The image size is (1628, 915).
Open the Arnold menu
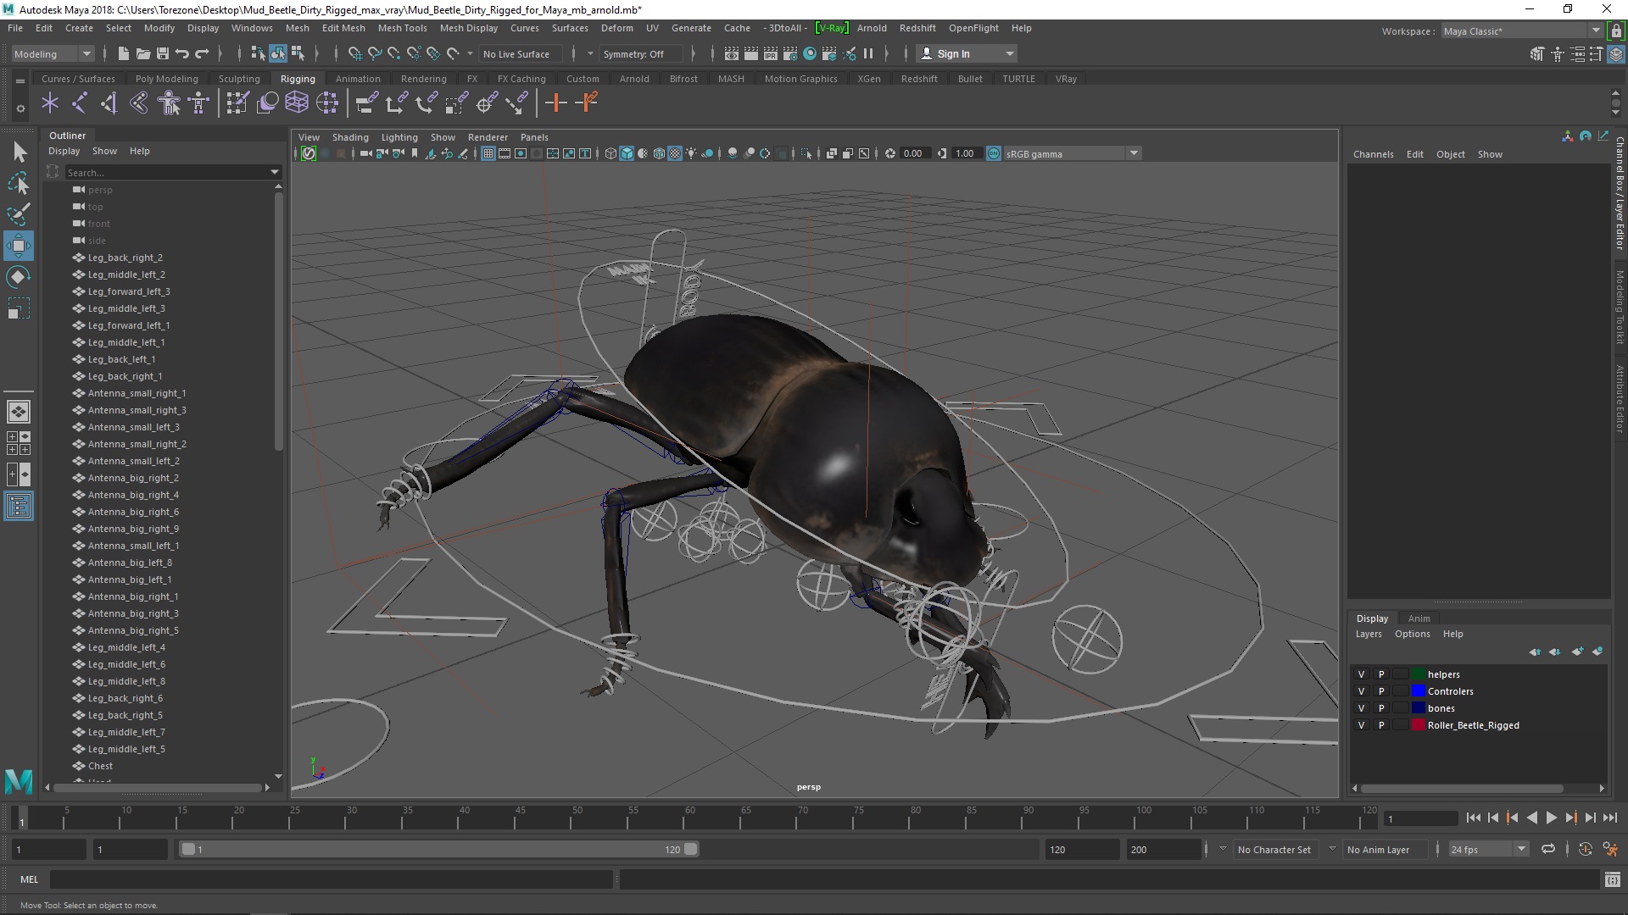point(873,27)
